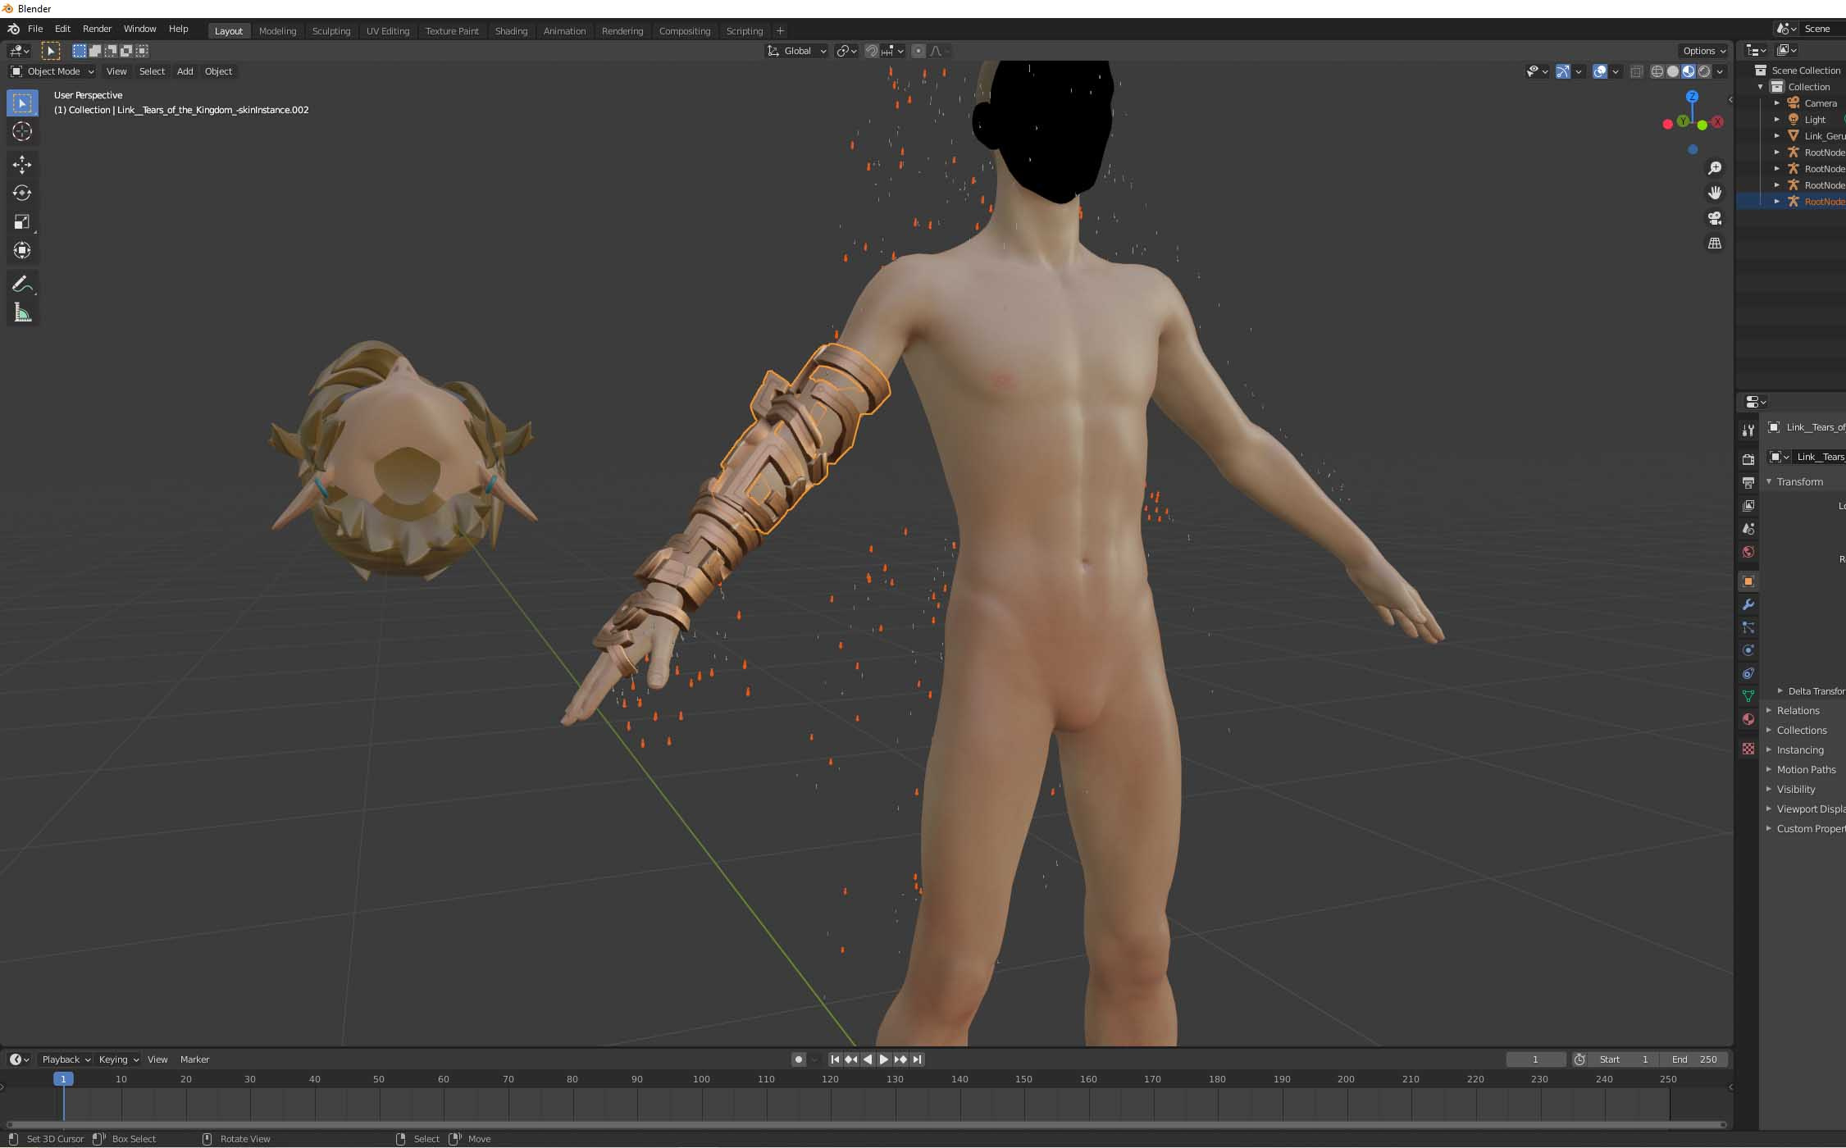The height and width of the screenshot is (1148, 1846).
Task: Switch to Wireframe viewport shading
Action: click(x=1657, y=71)
